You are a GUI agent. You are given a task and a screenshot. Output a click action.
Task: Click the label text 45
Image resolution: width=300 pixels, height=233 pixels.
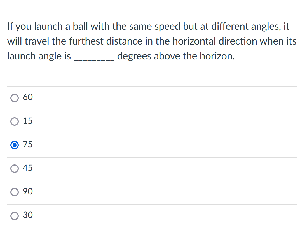[x=28, y=168]
